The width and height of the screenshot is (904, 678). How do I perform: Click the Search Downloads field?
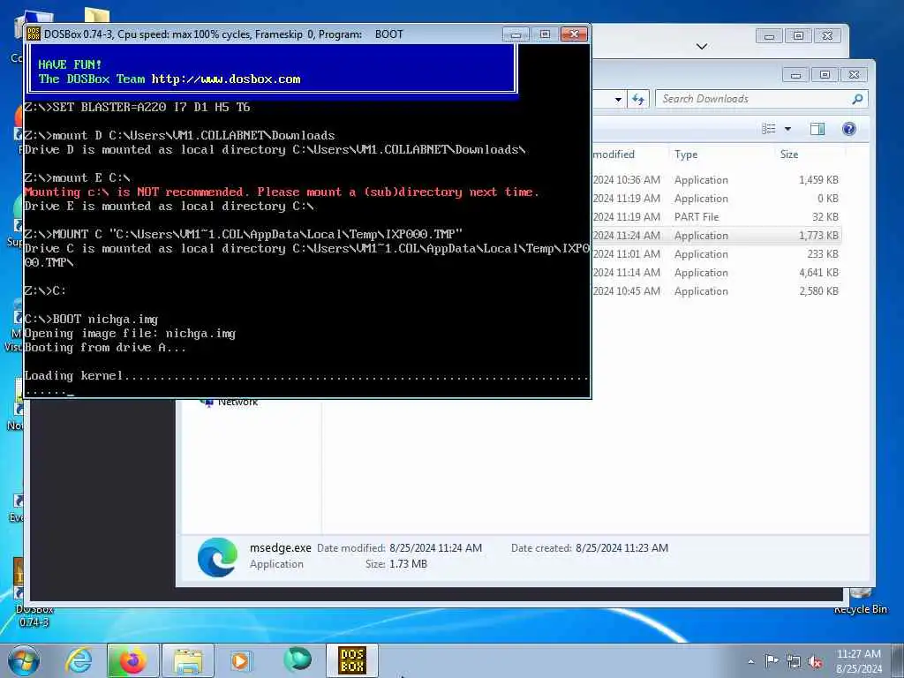click(x=754, y=99)
